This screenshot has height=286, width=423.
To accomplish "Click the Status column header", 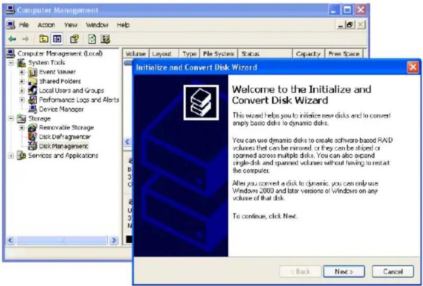I will coord(265,54).
